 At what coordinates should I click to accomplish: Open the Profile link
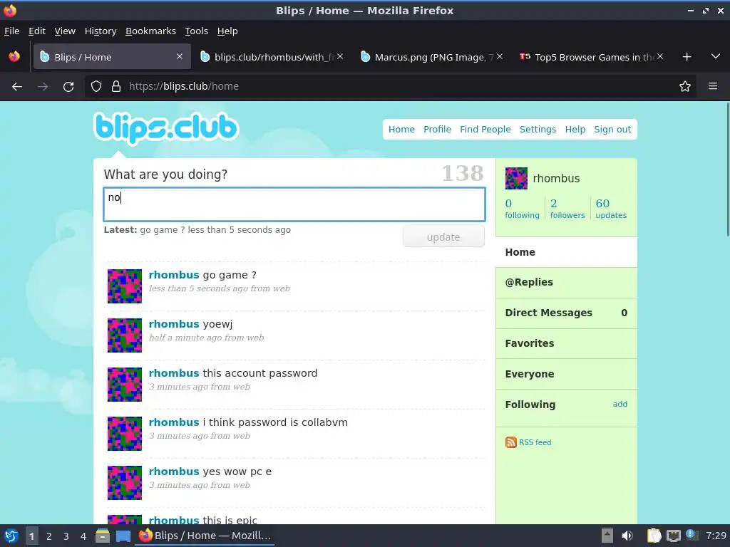437,130
